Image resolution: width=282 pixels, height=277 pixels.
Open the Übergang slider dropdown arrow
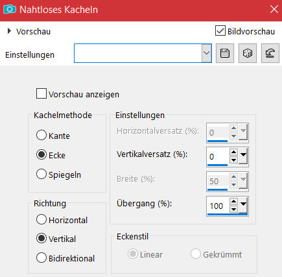pyautogui.click(x=243, y=205)
